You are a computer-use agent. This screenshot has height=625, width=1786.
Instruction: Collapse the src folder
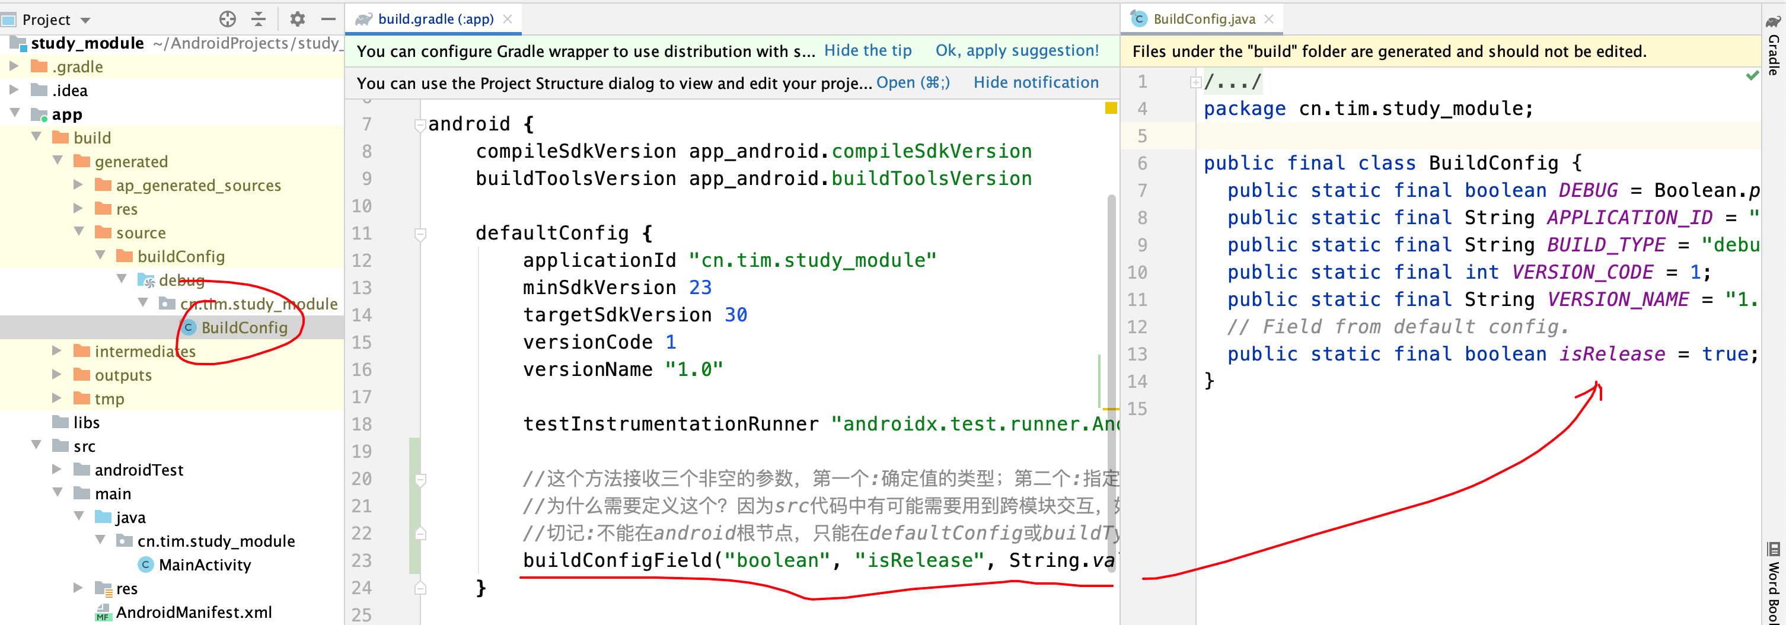(36, 445)
